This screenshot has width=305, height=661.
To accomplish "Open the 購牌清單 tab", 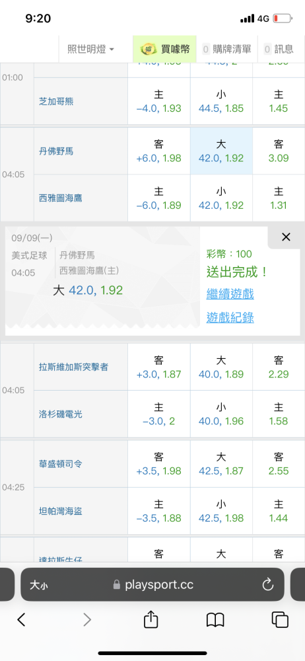I will point(226,50).
